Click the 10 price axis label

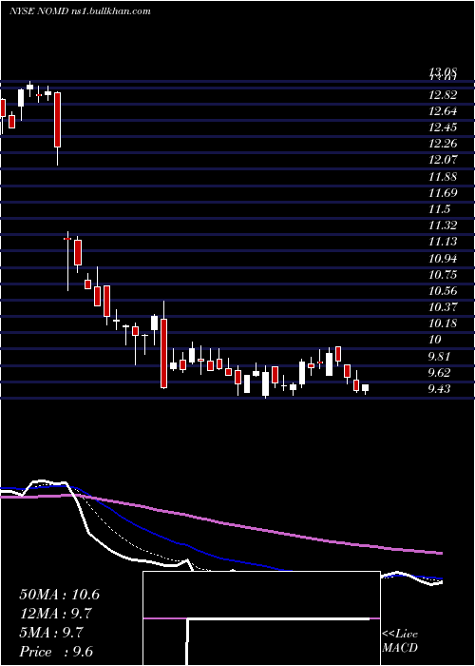point(435,340)
